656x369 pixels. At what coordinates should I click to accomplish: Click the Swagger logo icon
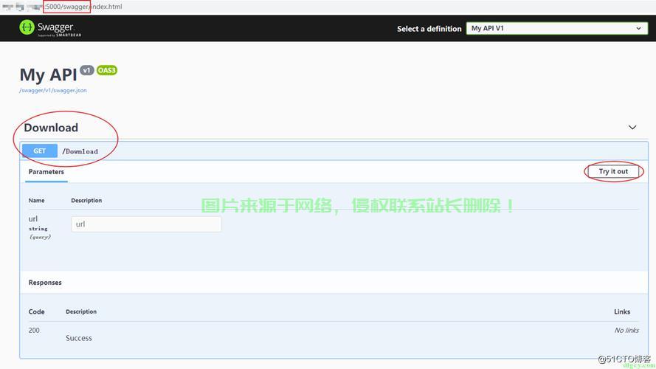tap(27, 28)
